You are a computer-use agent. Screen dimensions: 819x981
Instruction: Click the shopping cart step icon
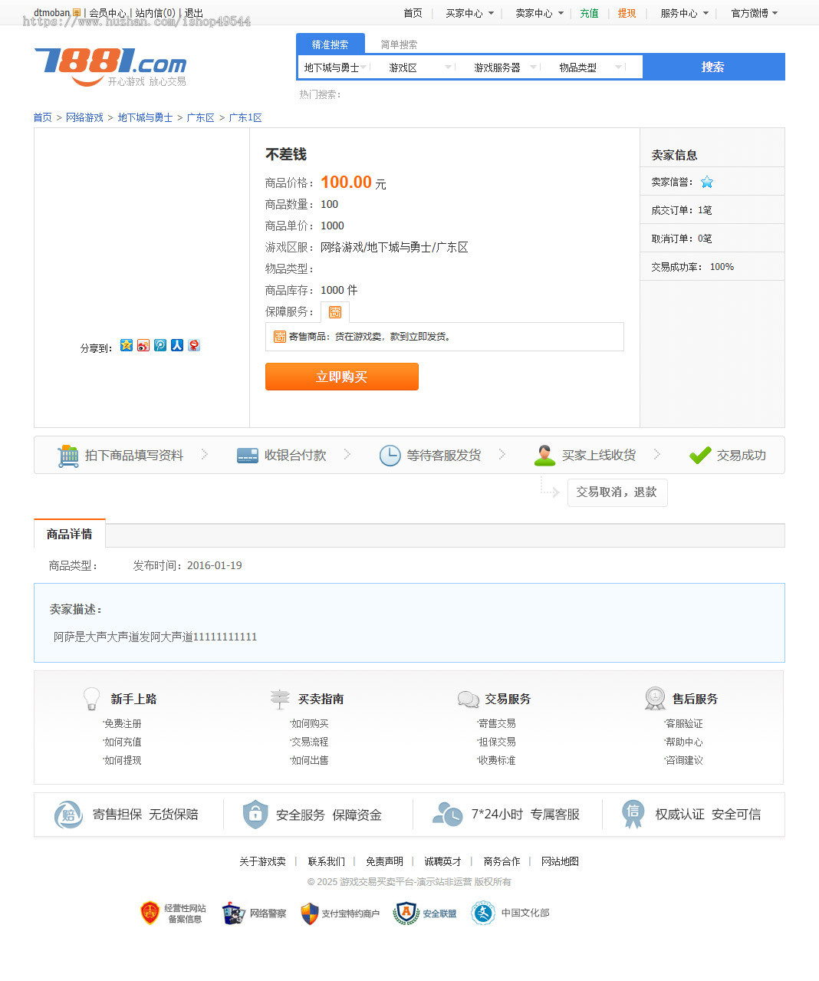click(68, 456)
